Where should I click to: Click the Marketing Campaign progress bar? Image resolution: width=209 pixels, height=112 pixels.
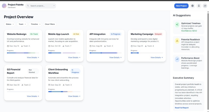(147, 53)
